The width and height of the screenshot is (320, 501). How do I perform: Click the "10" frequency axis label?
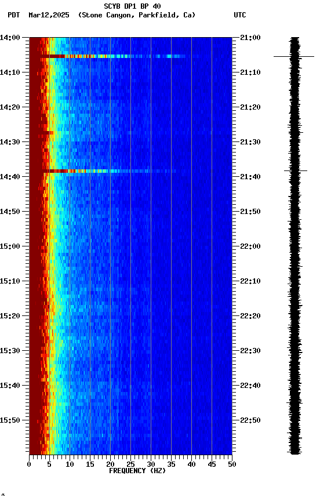[70, 464]
